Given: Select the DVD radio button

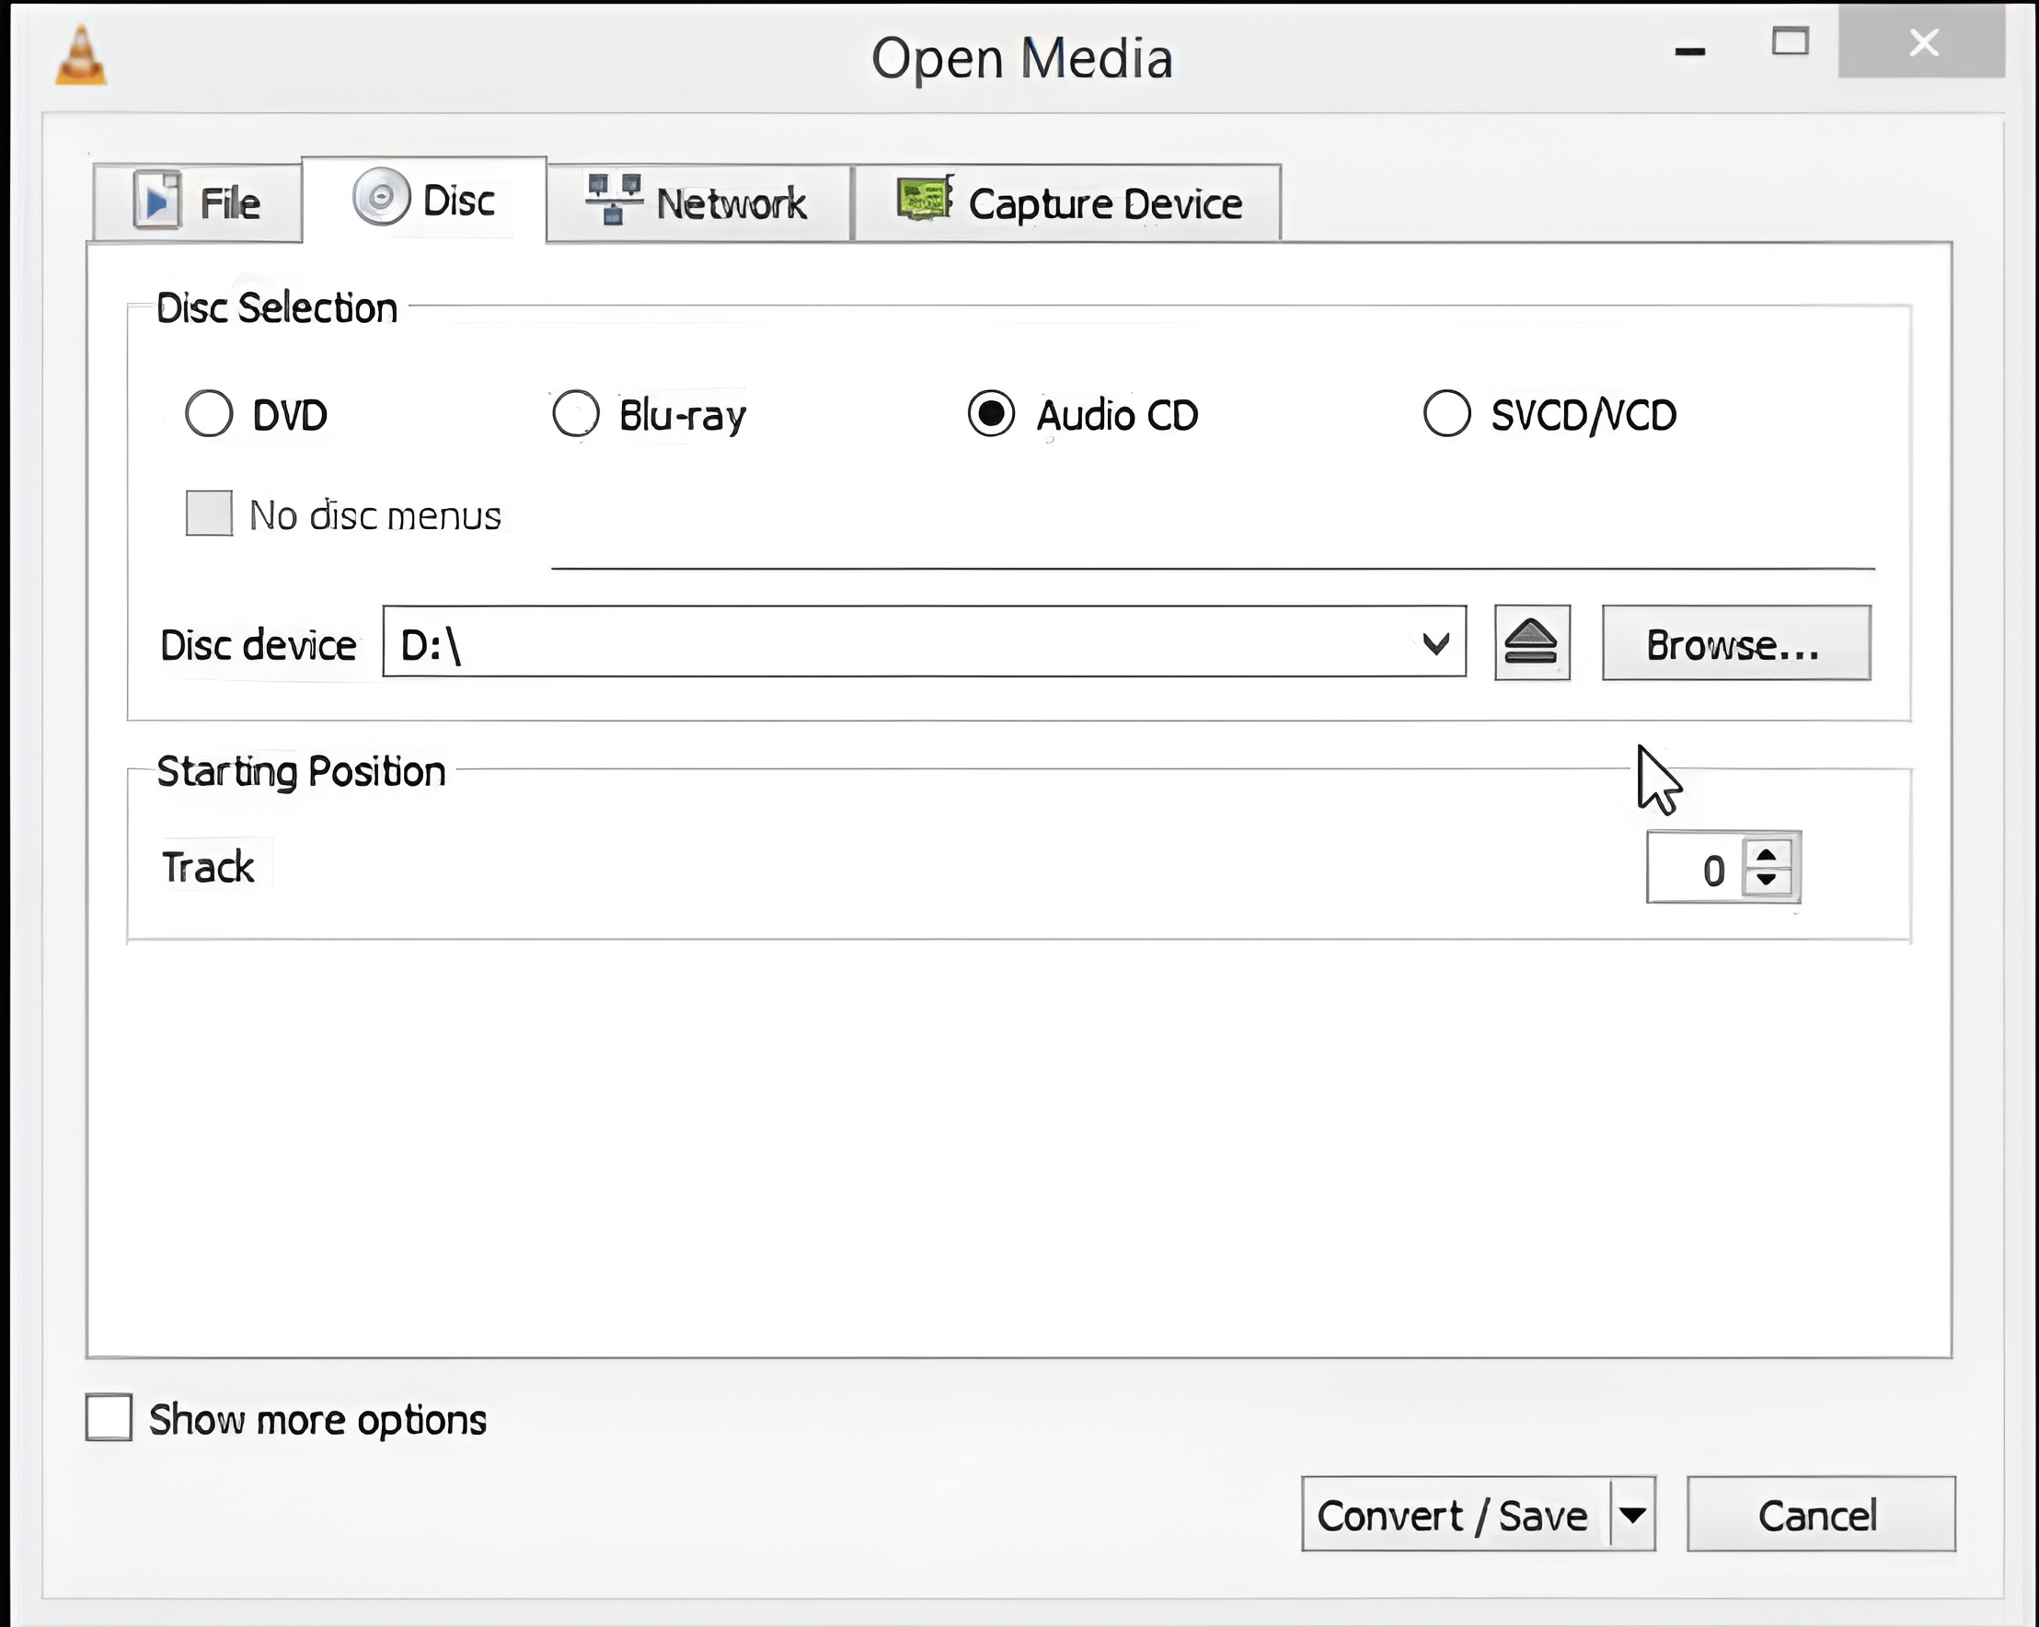Looking at the screenshot, I should coord(209,413).
